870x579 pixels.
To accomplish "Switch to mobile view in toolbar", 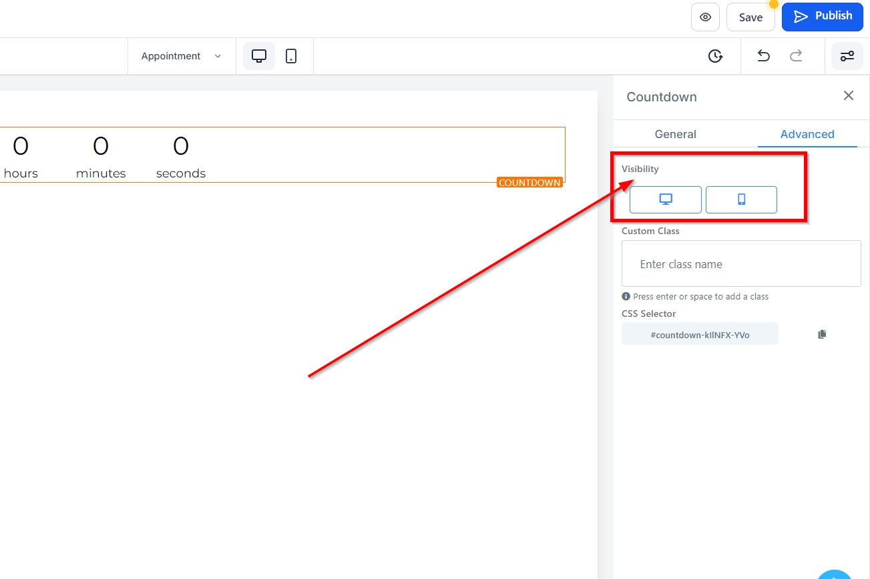I will (x=291, y=56).
